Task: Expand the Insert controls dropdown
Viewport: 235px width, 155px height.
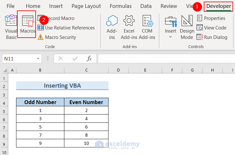Action: tap(171, 37)
